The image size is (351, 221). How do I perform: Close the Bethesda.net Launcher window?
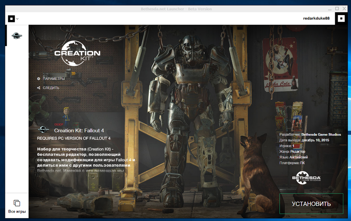click(x=344, y=9)
